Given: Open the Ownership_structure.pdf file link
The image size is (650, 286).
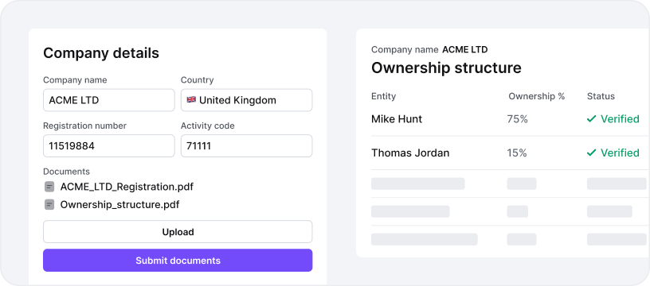Looking at the screenshot, I should pyautogui.click(x=119, y=205).
